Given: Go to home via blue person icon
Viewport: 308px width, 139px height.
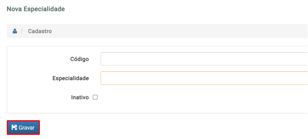Looking at the screenshot, I should pos(15,31).
